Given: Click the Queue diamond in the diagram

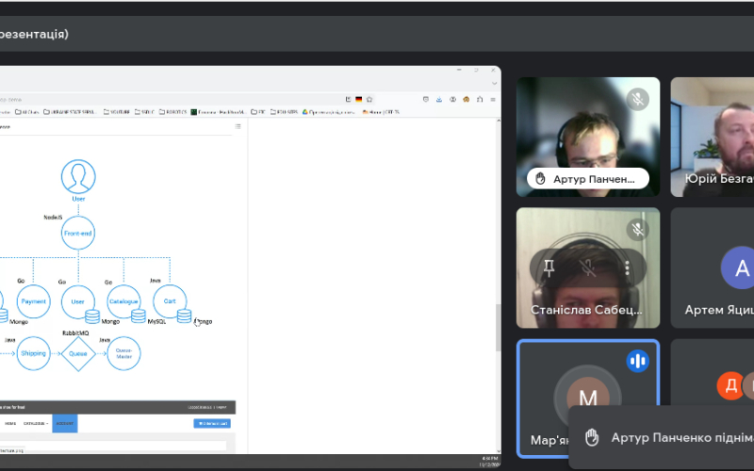Looking at the screenshot, I should click(78, 354).
